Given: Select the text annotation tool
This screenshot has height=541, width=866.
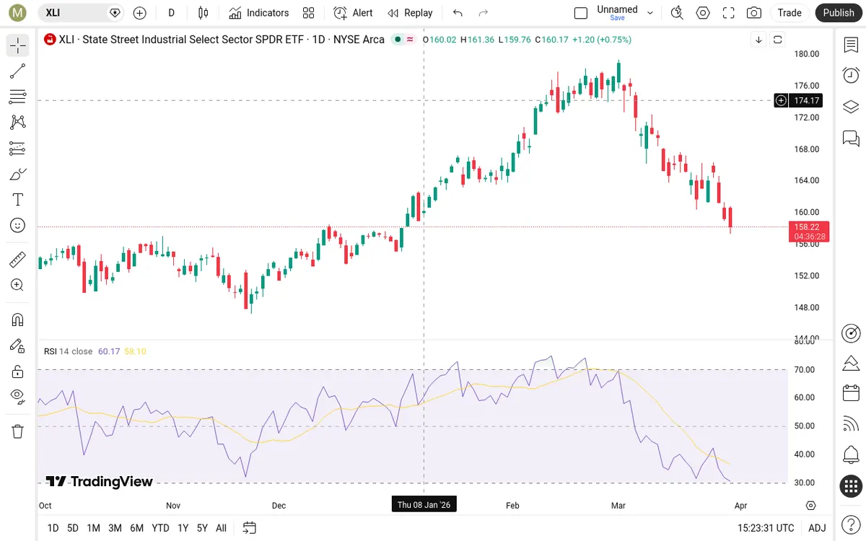Looking at the screenshot, I should tap(18, 200).
